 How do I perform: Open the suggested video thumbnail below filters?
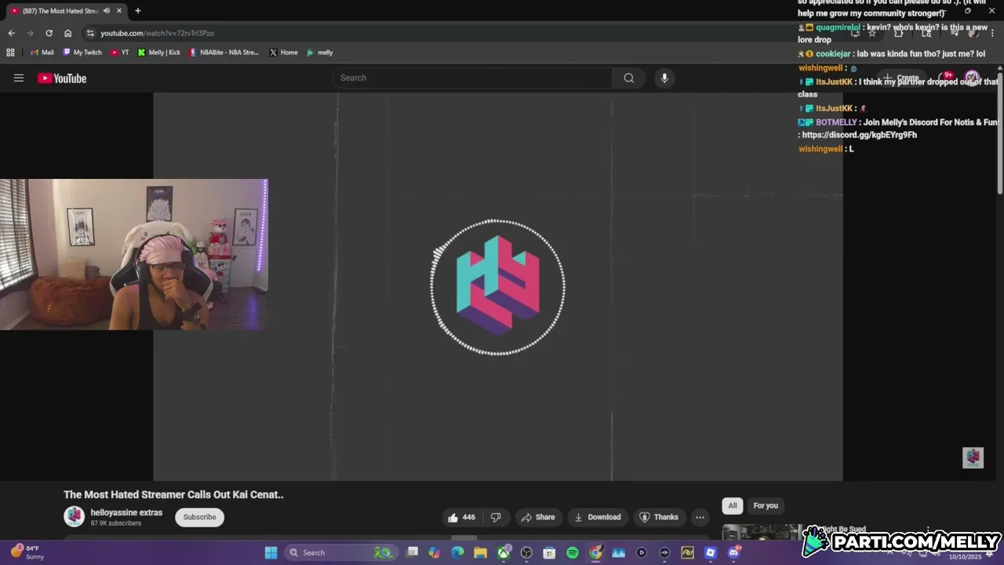762,533
